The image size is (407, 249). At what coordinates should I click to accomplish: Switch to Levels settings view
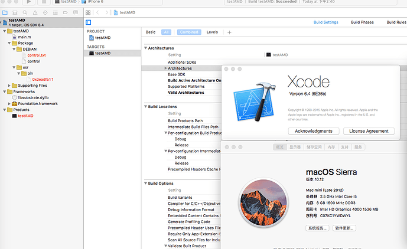point(212,32)
